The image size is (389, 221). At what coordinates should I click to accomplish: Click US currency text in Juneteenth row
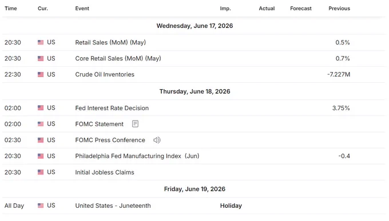(51, 206)
